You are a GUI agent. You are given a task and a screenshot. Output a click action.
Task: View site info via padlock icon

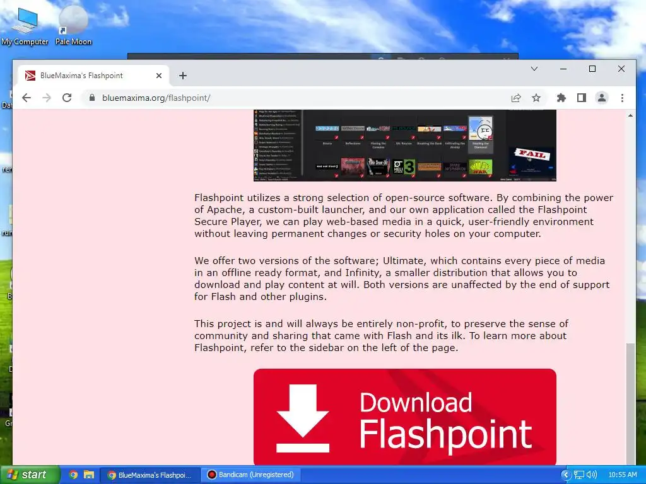92,98
